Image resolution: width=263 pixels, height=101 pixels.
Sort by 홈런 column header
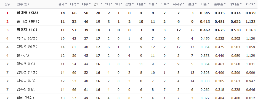click(129, 4)
